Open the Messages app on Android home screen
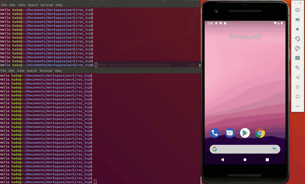 tap(230, 133)
